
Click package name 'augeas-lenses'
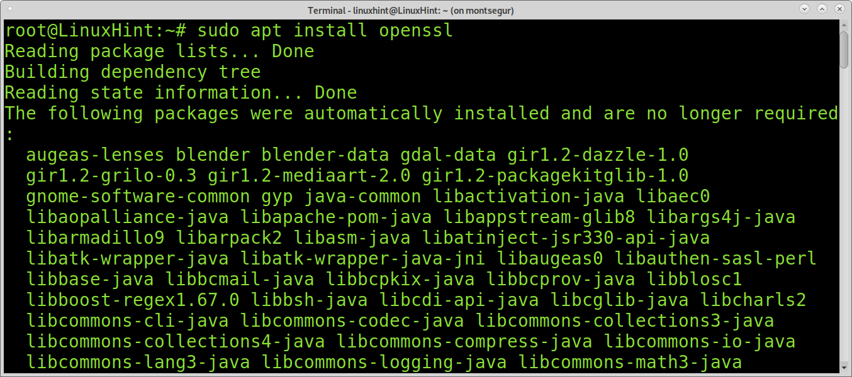(95, 155)
